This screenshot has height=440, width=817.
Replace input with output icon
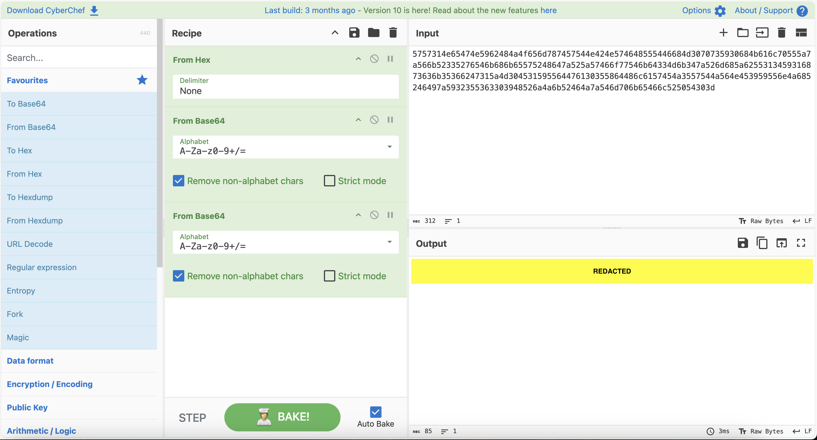tap(781, 243)
